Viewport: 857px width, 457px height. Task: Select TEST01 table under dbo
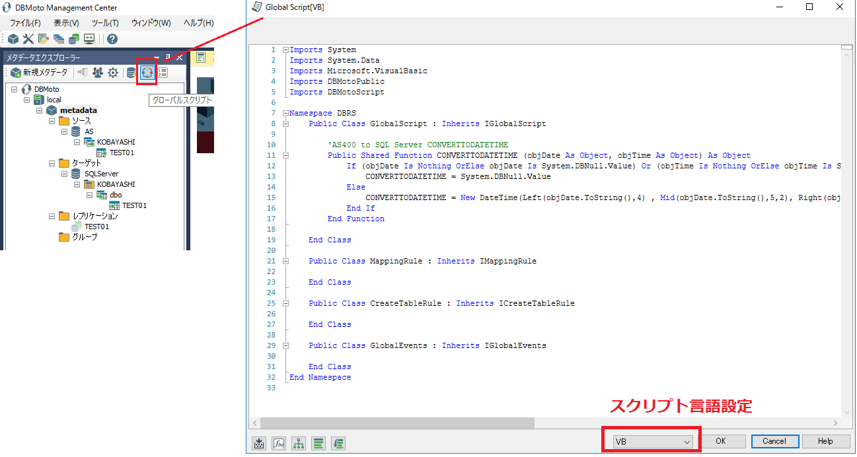135,205
